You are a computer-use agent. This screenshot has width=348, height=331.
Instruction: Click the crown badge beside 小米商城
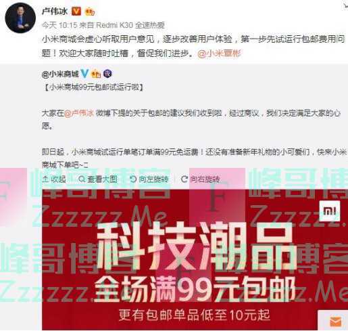click(96, 74)
